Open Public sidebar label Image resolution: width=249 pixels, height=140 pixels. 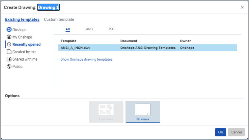click(x=17, y=67)
